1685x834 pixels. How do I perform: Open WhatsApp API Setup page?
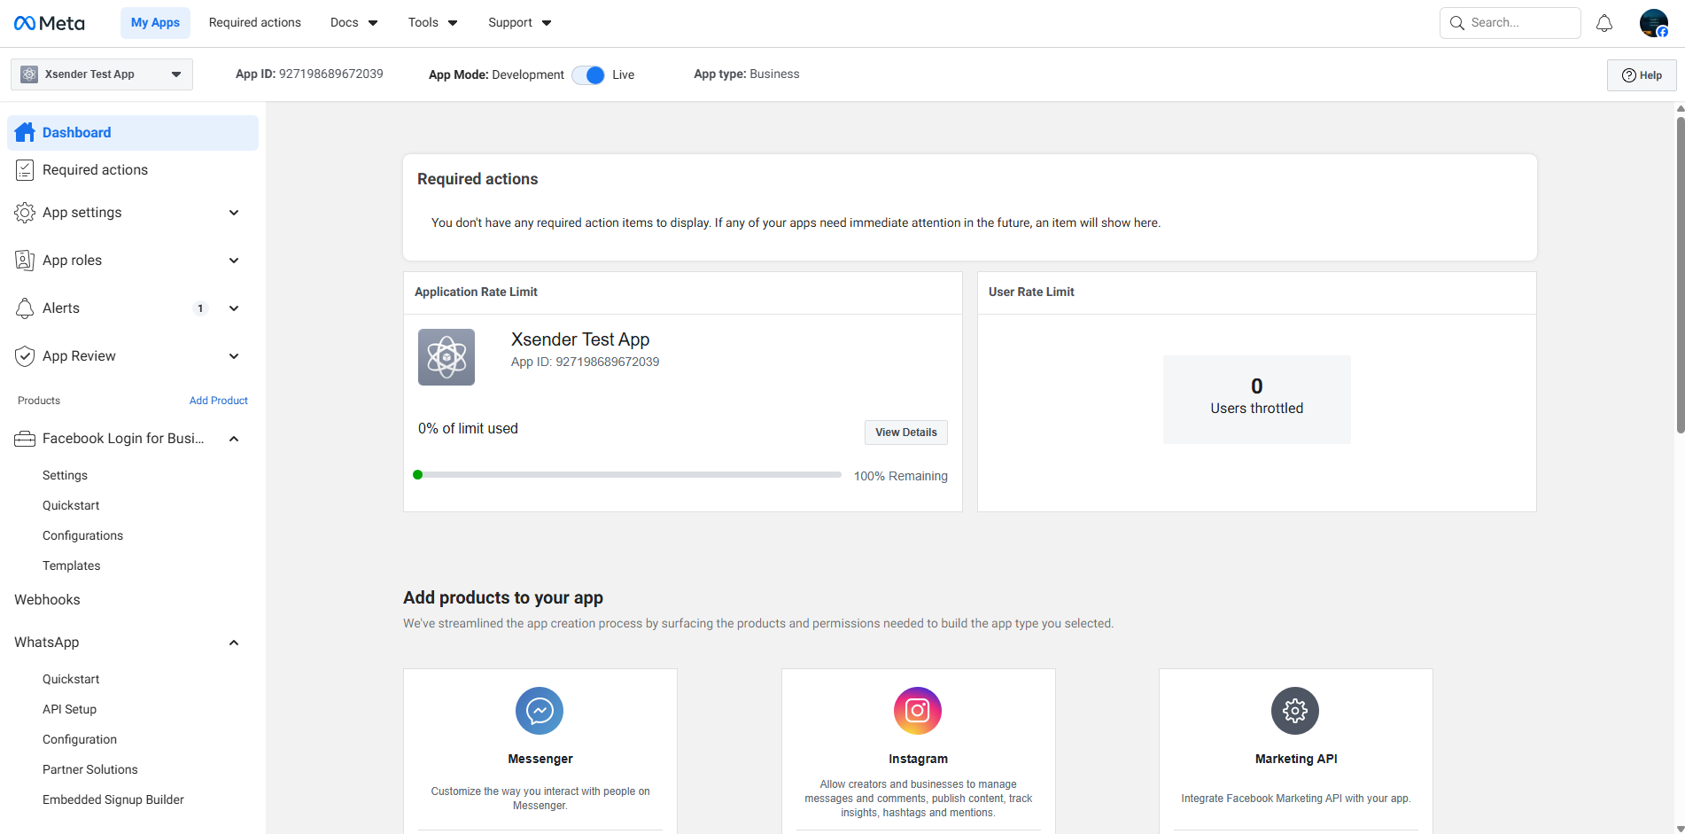pyautogui.click(x=69, y=709)
